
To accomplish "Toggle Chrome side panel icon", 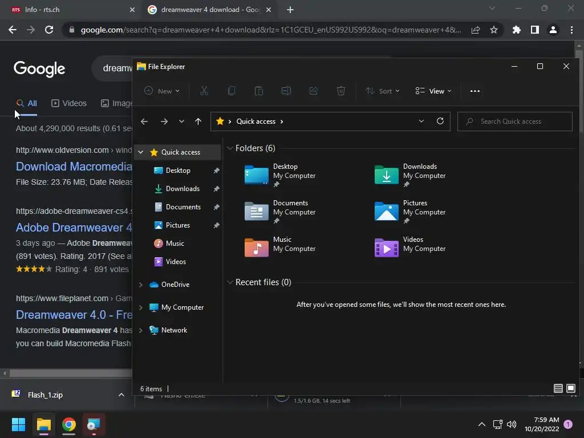I will coord(535,30).
